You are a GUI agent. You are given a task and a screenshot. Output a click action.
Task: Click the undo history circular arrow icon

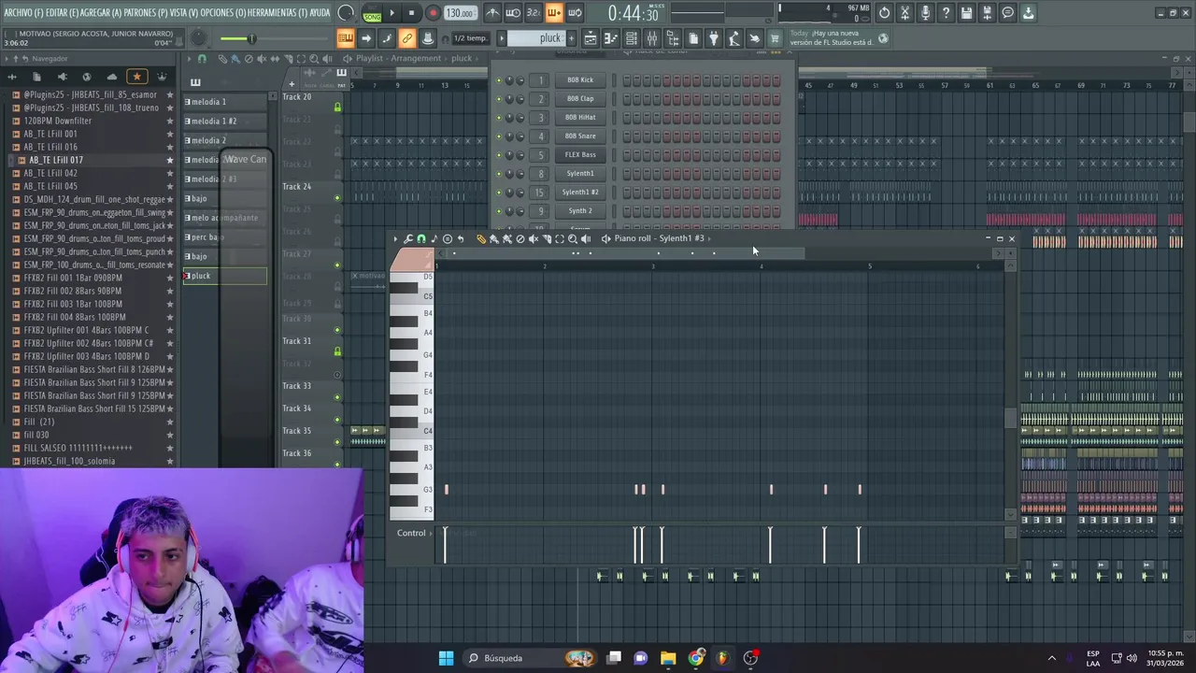point(884,13)
